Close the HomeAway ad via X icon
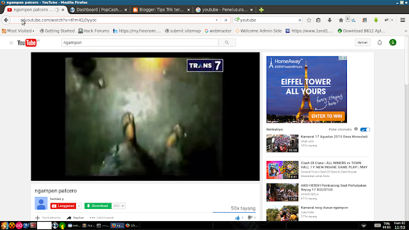 (x=345, y=58)
